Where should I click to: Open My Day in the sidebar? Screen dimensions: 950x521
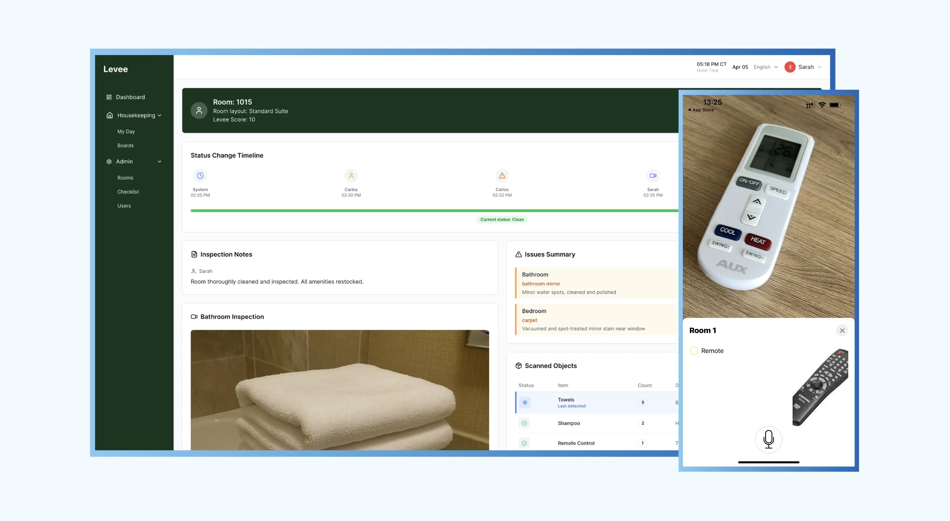click(126, 131)
